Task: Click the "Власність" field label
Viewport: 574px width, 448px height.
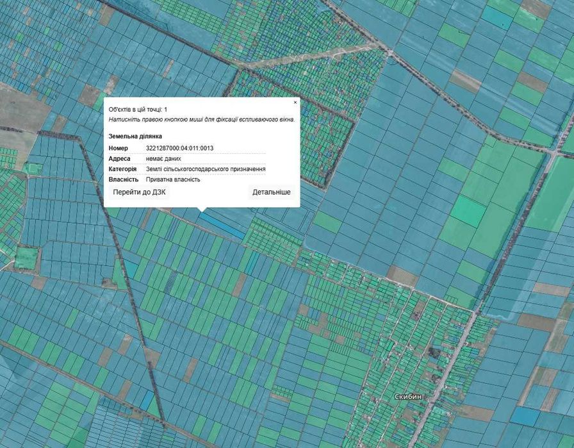Action: point(124,179)
